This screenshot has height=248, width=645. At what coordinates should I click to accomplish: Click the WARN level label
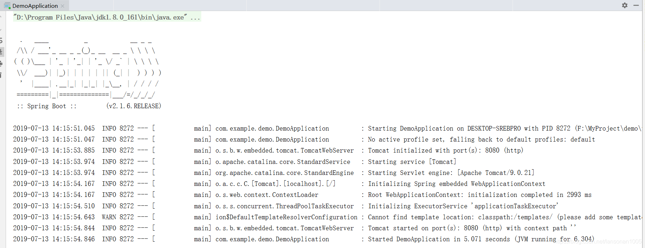point(109,217)
